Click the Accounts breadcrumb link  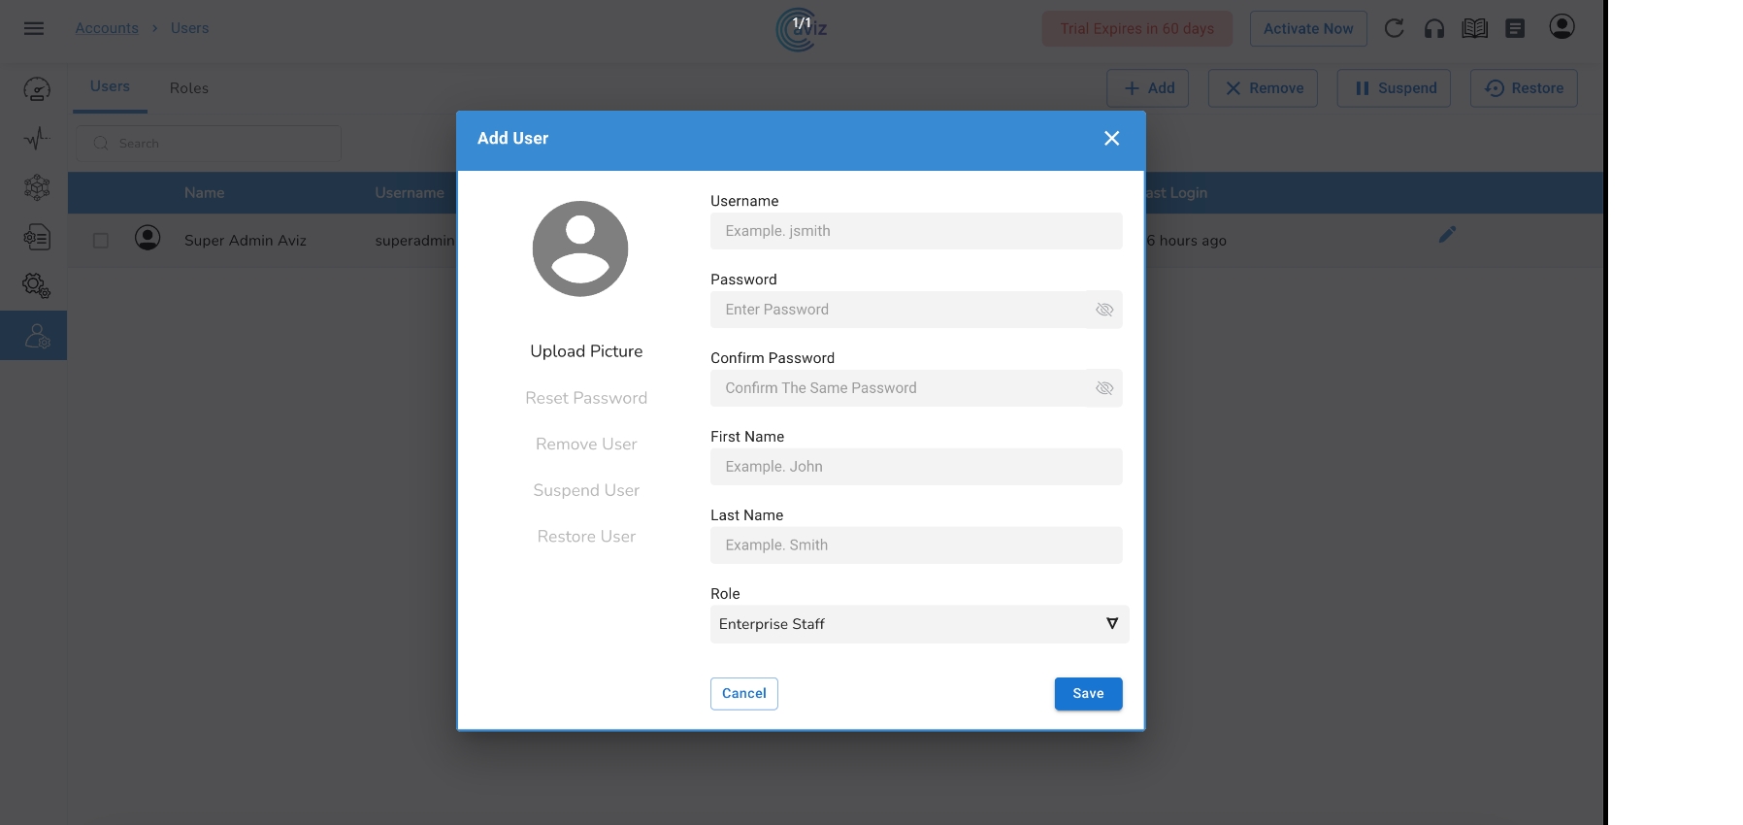pyautogui.click(x=107, y=28)
